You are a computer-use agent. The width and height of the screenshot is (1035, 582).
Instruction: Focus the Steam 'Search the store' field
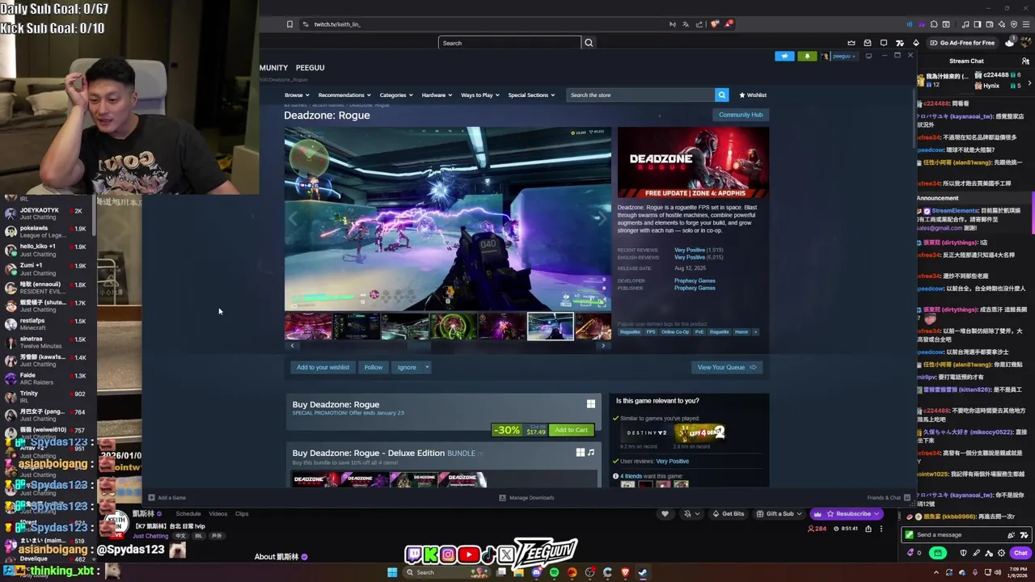[640, 95]
